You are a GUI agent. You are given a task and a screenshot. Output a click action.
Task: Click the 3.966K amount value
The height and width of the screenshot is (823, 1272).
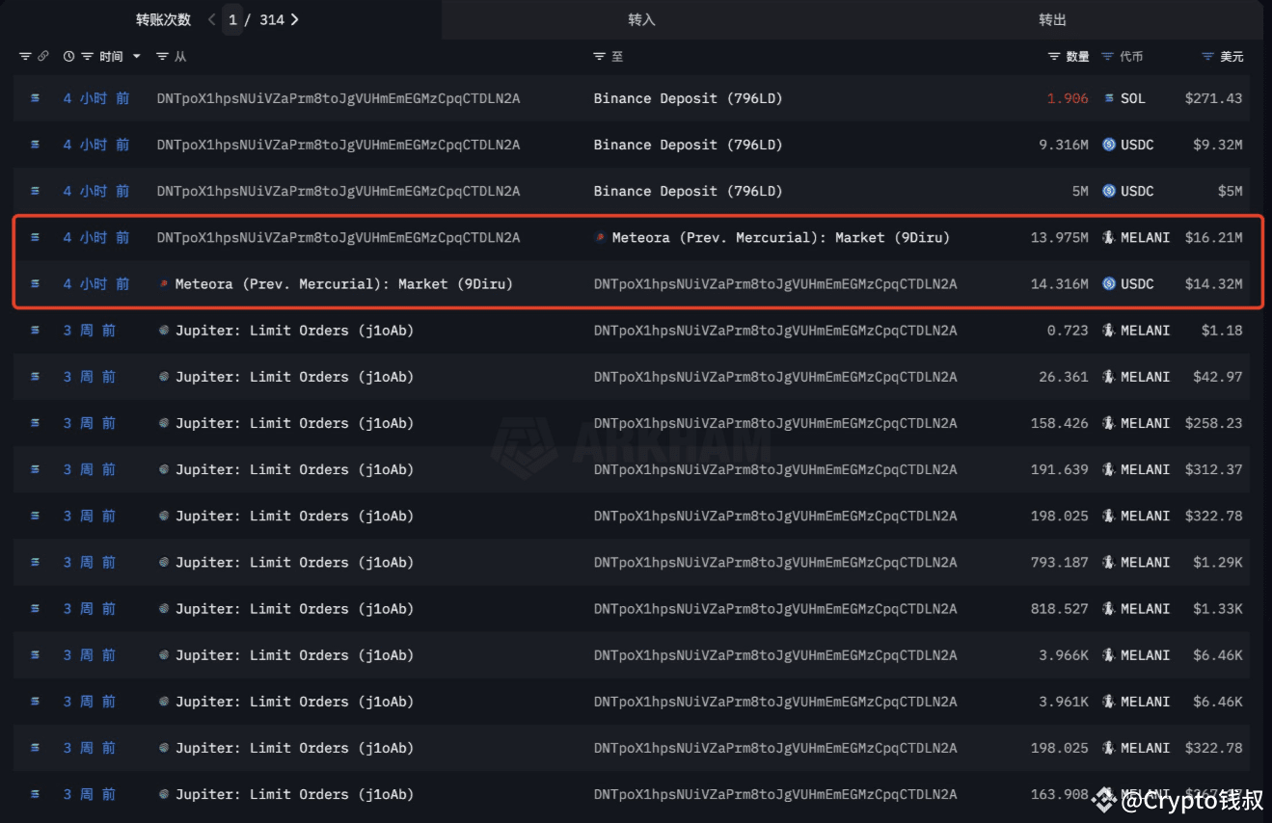point(1064,655)
